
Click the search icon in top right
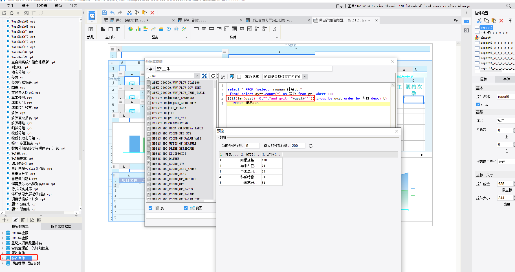(x=509, y=6)
